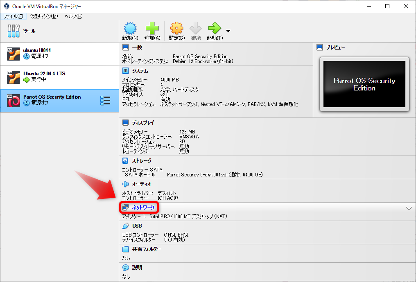Click the USB section header

click(137, 226)
